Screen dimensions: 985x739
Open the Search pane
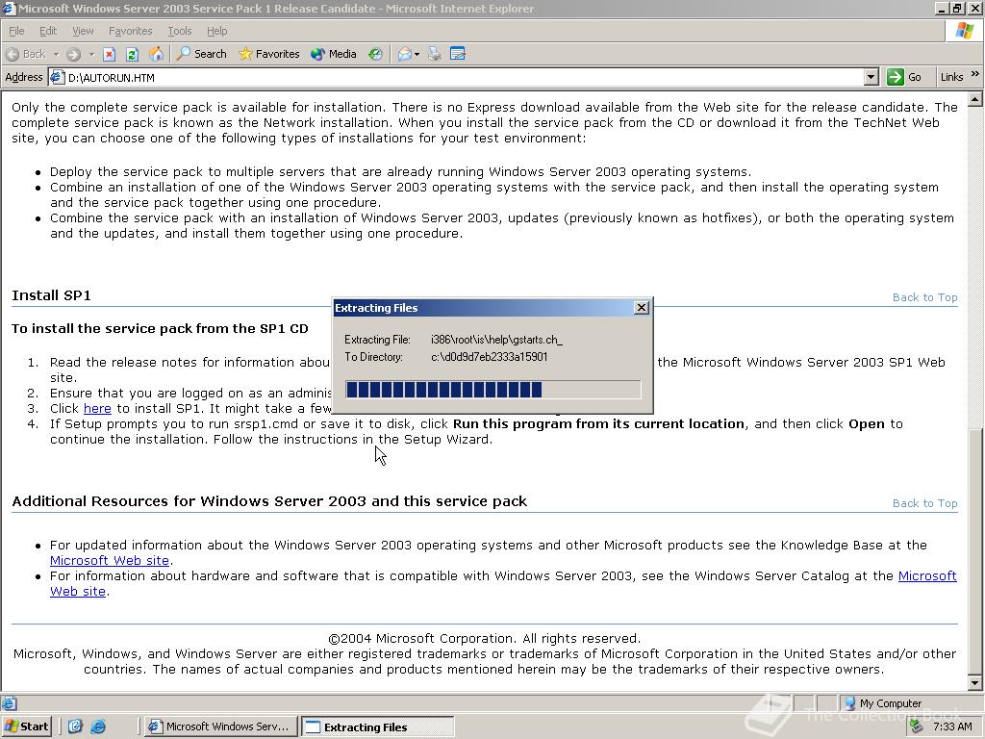[x=202, y=54]
